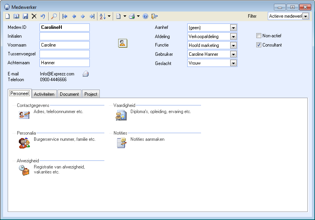Enable the Non-actief checkbox

(x=259, y=36)
